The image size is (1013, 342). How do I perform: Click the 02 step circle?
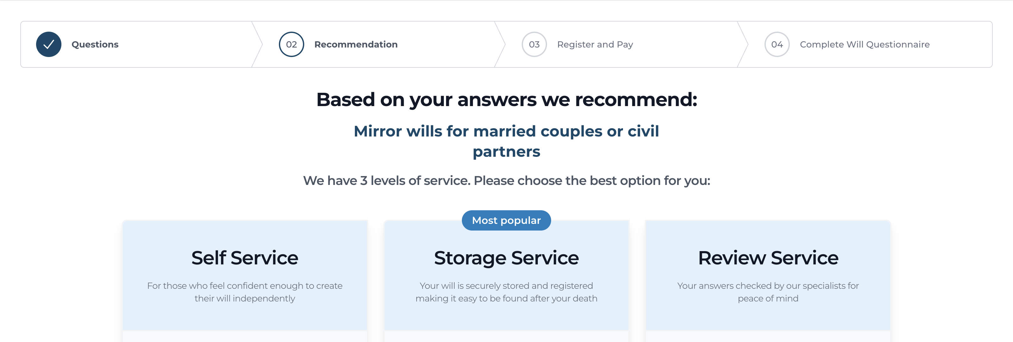[291, 44]
